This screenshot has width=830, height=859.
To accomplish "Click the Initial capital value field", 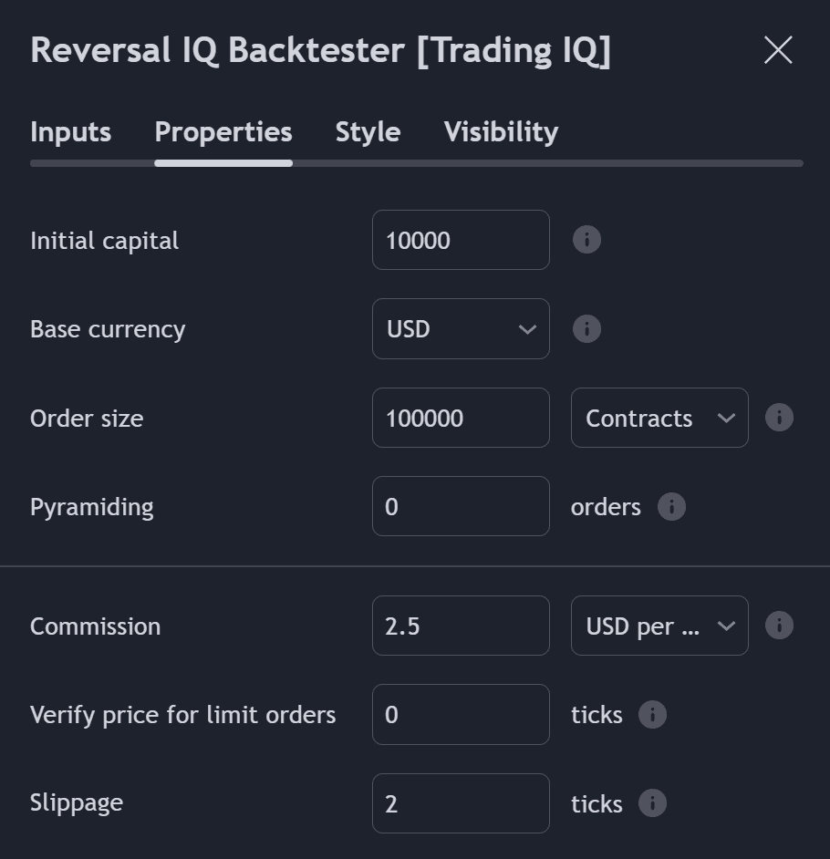I will (x=461, y=240).
